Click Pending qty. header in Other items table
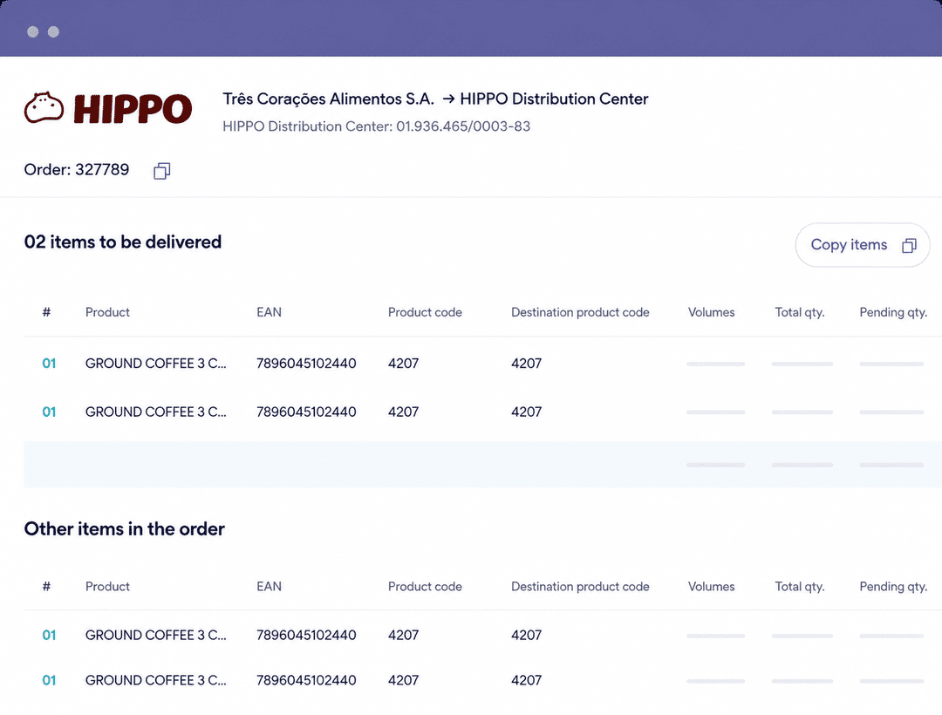 (893, 587)
